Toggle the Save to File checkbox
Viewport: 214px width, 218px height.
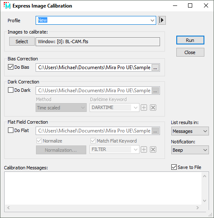tap(174, 167)
